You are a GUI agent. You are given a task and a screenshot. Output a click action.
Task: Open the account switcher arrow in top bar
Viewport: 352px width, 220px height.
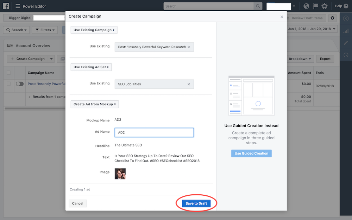point(294,6)
